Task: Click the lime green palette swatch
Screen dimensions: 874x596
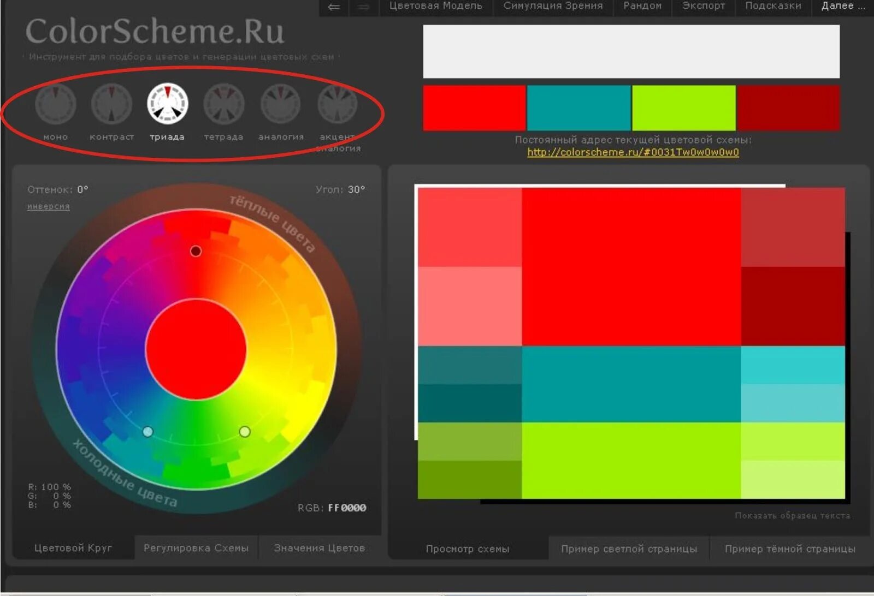Action: coord(683,108)
